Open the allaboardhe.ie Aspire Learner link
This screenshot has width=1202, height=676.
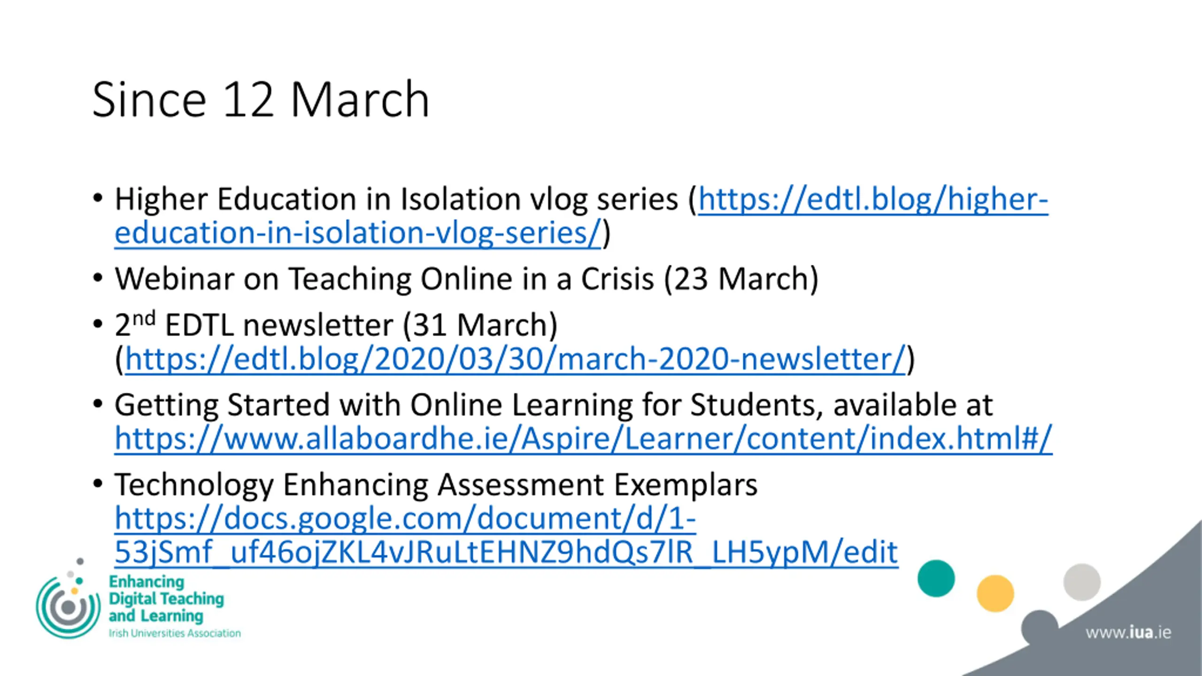pos(583,439)
